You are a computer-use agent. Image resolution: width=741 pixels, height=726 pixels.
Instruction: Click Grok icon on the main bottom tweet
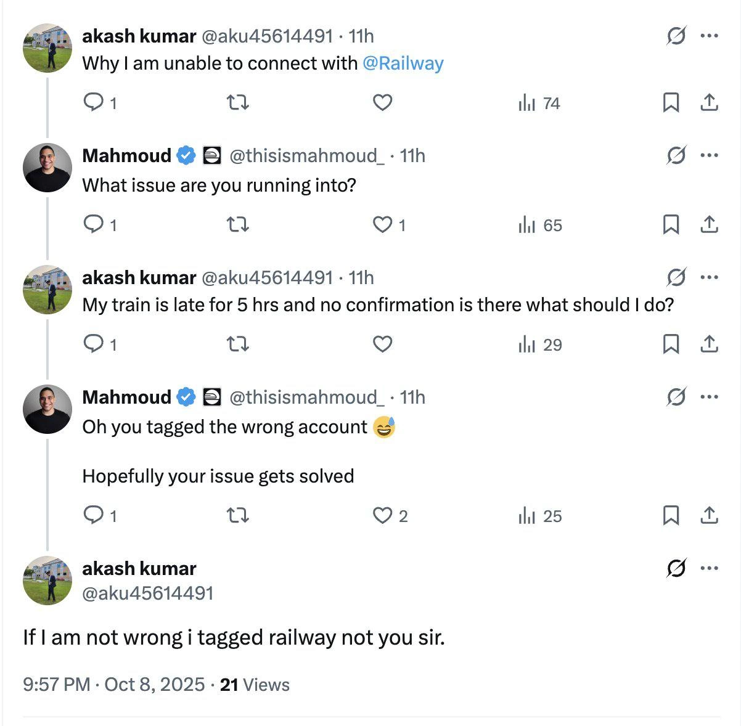(676, 568)
